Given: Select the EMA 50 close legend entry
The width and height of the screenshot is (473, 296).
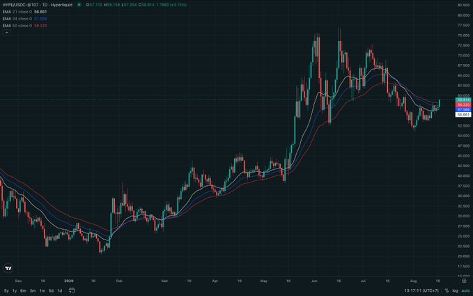Looking at the screenshot, I should (x=25, y=26).
